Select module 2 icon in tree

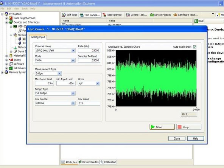(20, 43)
